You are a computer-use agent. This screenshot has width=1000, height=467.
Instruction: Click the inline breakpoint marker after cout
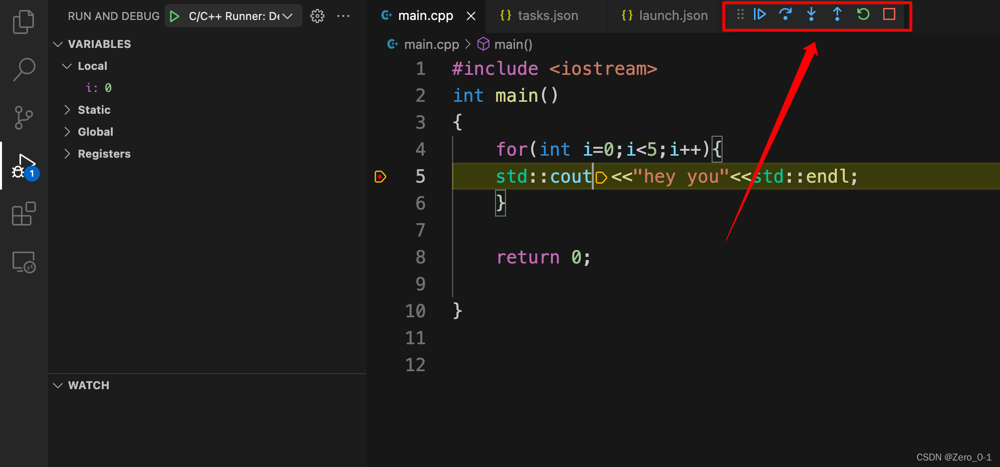(601, 177)
